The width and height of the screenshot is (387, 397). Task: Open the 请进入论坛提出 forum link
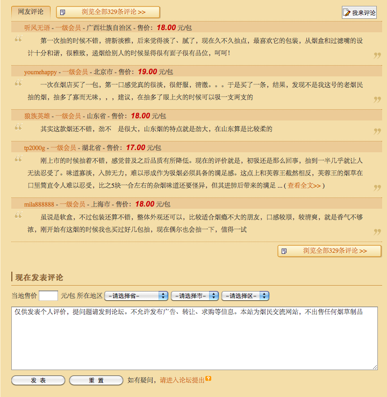182,380
